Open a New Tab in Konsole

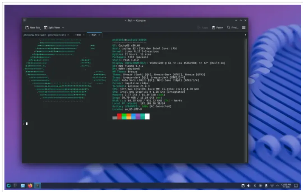click(33, 28)
